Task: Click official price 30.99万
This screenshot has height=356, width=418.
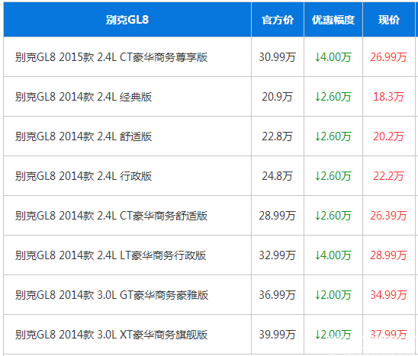Action: tap(277, 57)
